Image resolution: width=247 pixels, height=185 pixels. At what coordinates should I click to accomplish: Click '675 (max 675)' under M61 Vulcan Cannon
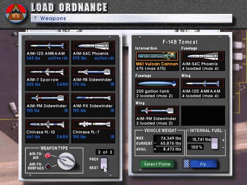(x=151, y=69)
